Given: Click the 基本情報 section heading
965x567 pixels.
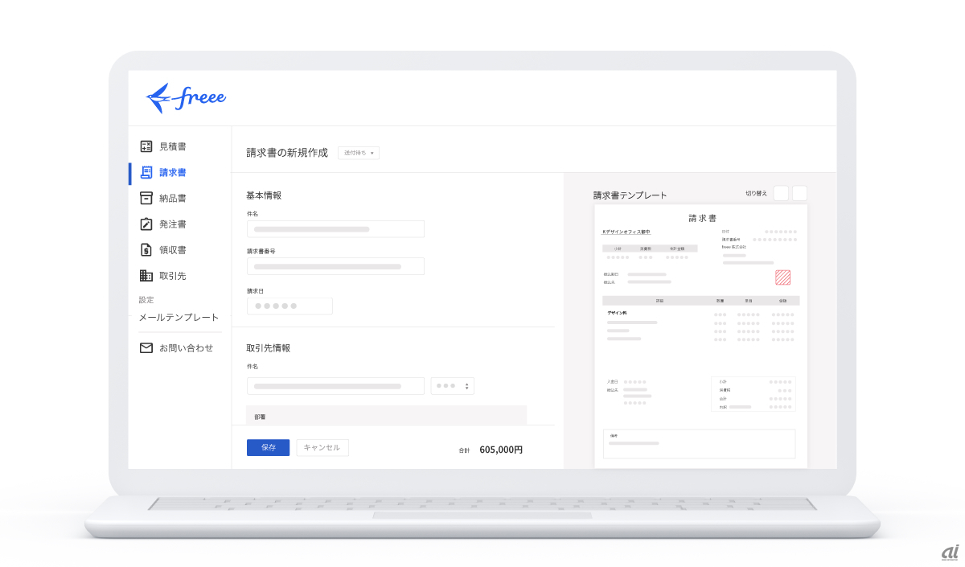Looking at the screenshot, I should tap(264, 195).
